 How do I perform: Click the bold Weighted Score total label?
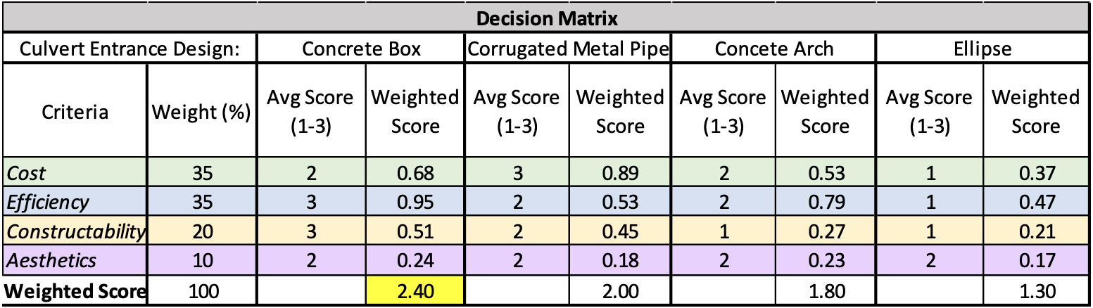tap(75, 290)
